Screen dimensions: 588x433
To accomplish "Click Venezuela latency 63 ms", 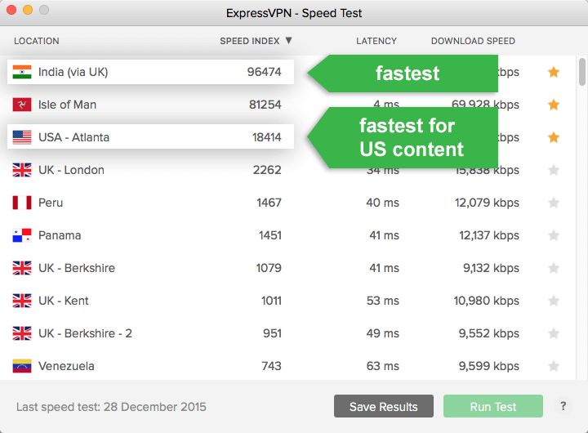I will coord(382,366).
